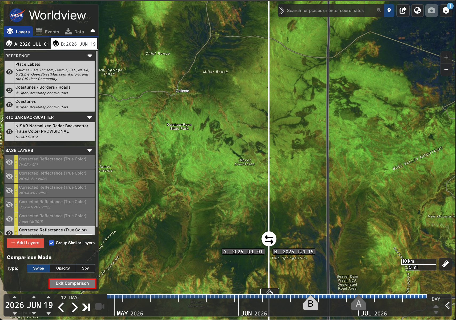Toggle Place Labels visibility
This screenshot has height=320, width=456.
pos(9,72)
